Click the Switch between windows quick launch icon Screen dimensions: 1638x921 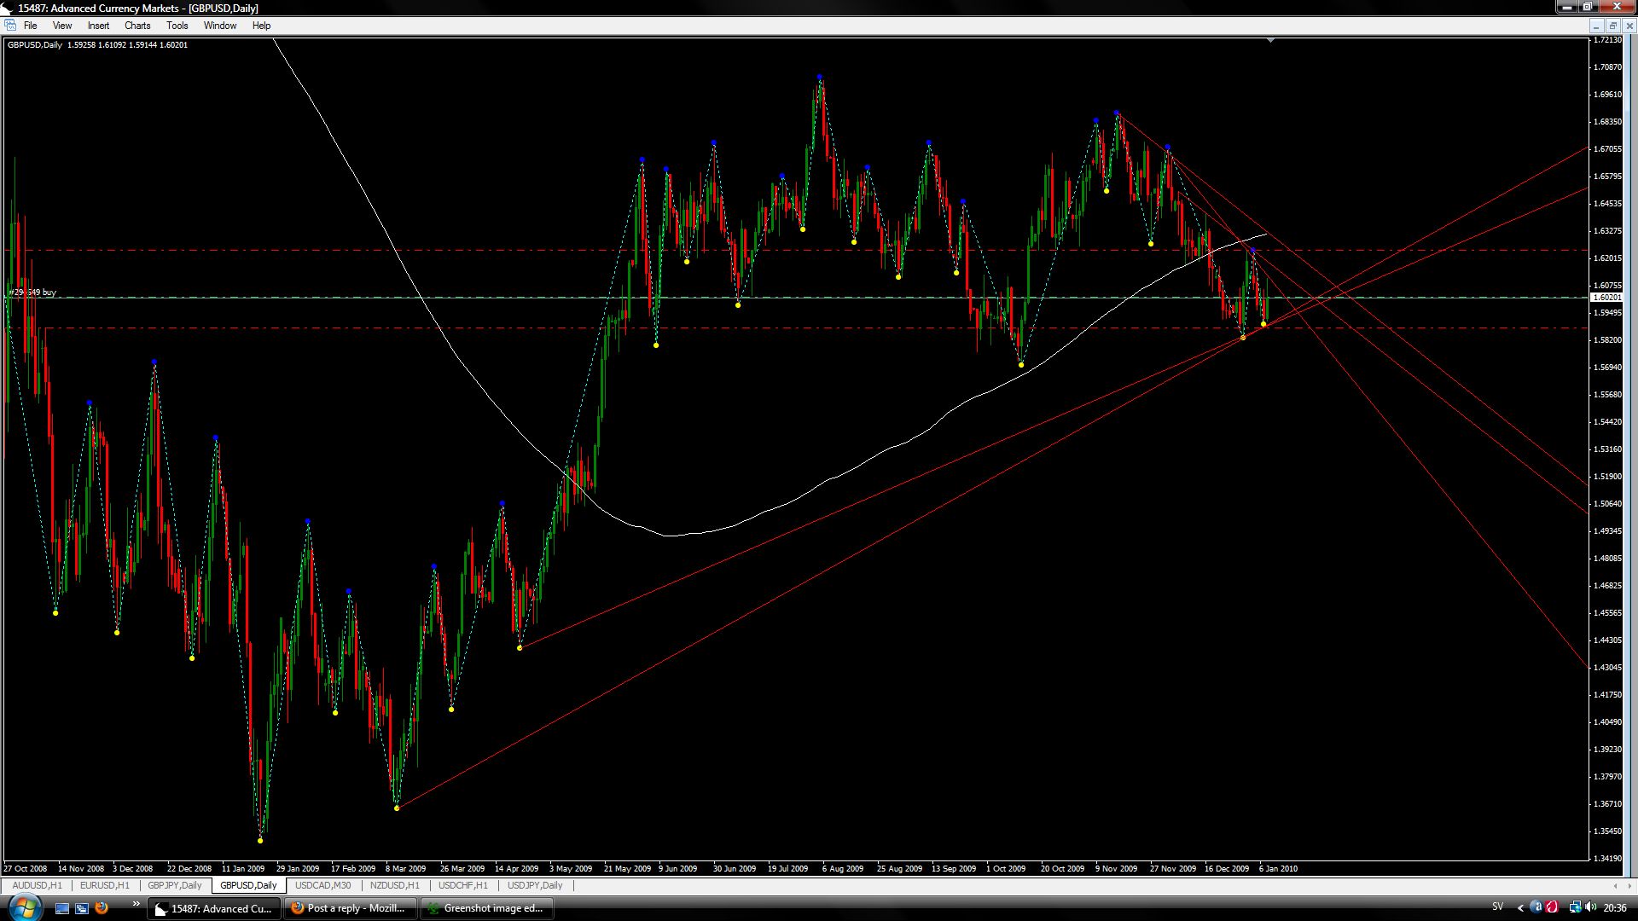tap(82, 908)
